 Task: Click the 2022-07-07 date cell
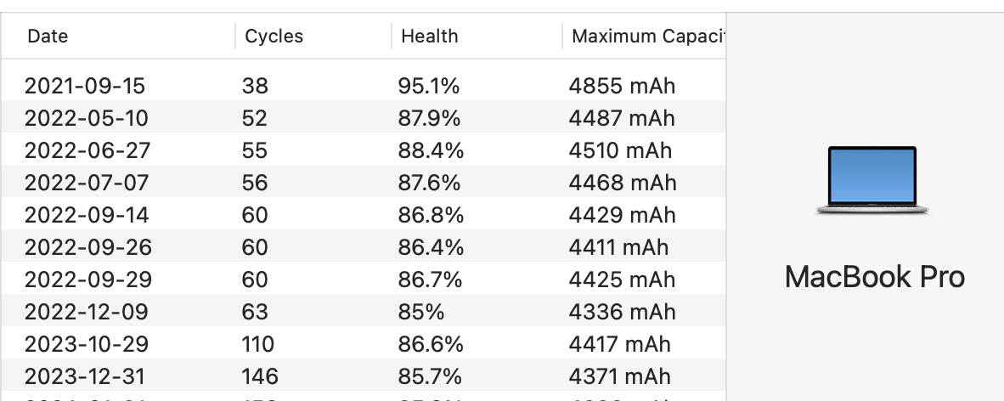87,183
